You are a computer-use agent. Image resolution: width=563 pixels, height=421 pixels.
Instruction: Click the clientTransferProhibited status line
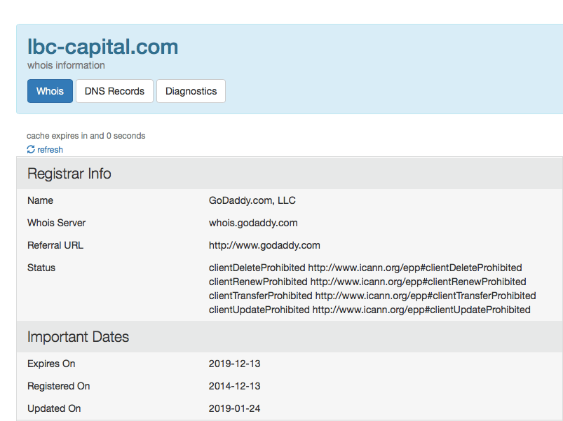click(x=372, y=296)
